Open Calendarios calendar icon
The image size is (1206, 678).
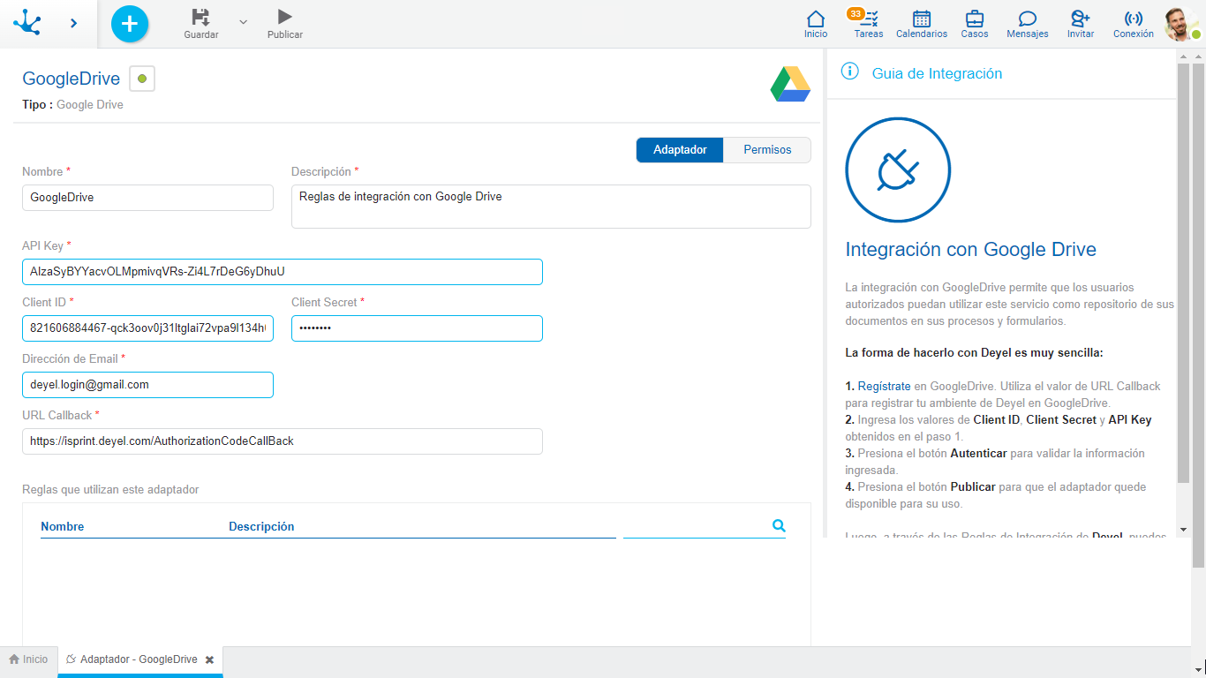point(922,24)
